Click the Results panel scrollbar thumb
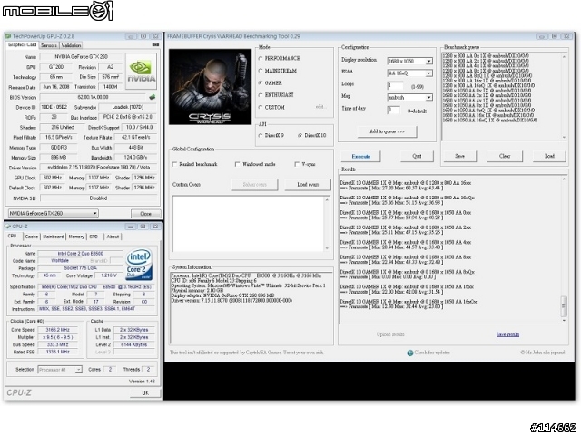This screenshot has width=581, height=435. coord(564,306)
